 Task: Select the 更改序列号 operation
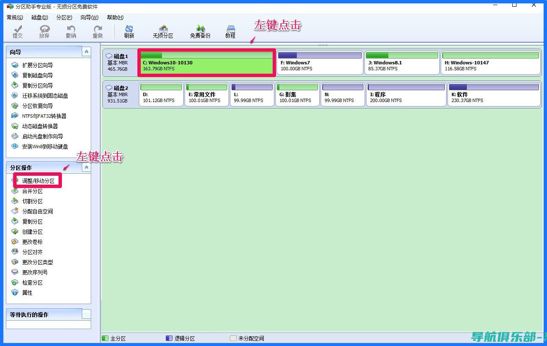pos(30,272)
